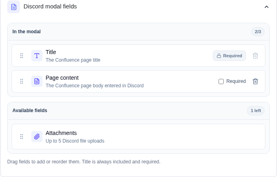
Task: Click the drag handle for Title field
Action: coord(22,56)
